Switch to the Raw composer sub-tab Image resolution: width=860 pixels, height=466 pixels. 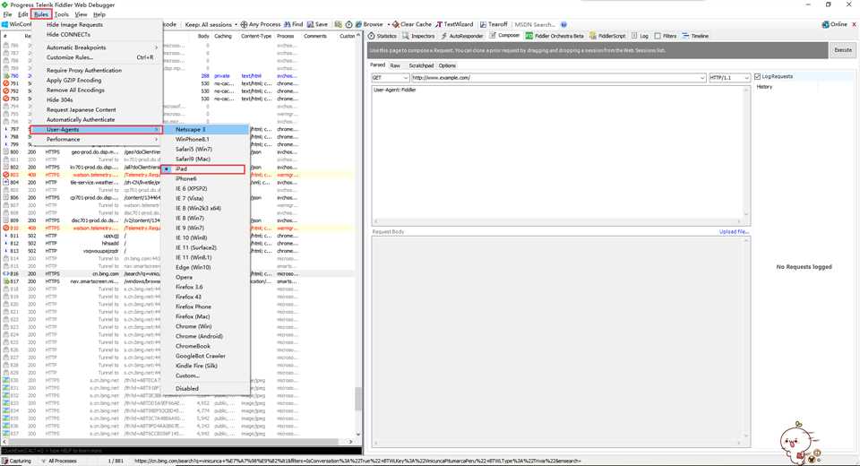click(x=395, y=65)
